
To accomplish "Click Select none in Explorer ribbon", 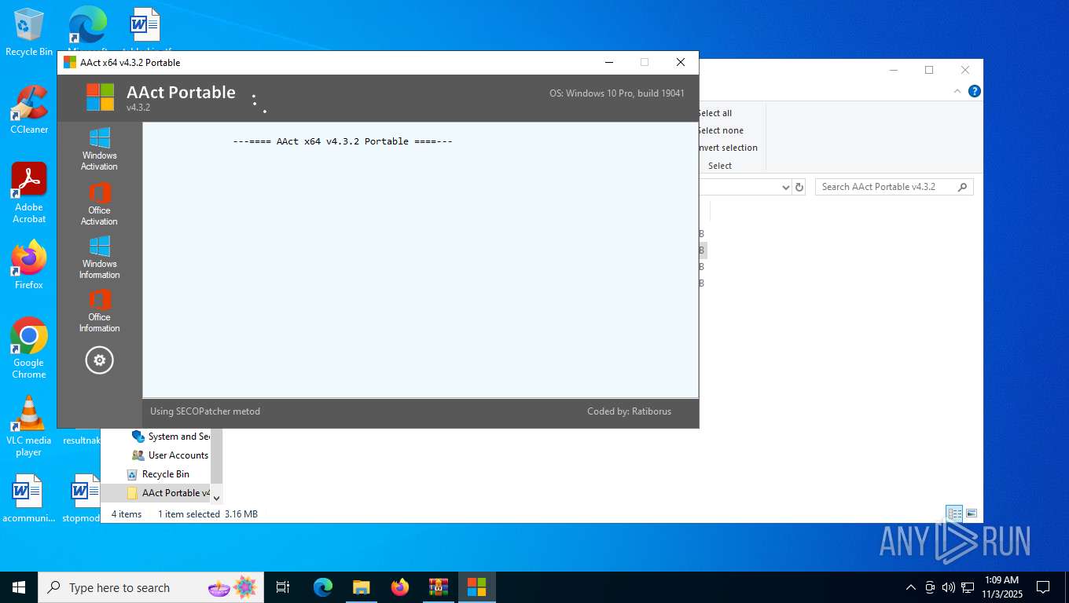I will point(720,130).
